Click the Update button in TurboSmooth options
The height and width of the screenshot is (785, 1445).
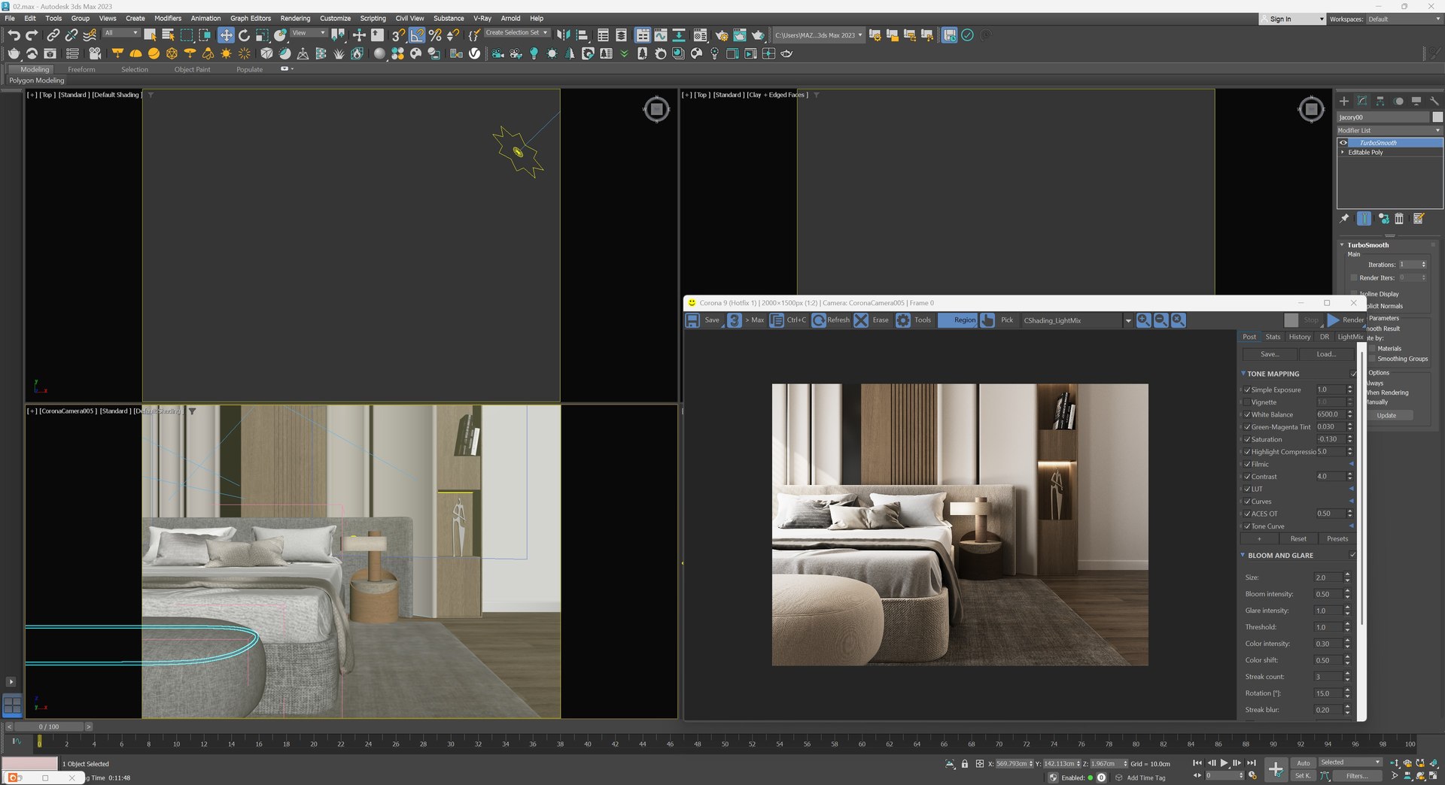1386,416
